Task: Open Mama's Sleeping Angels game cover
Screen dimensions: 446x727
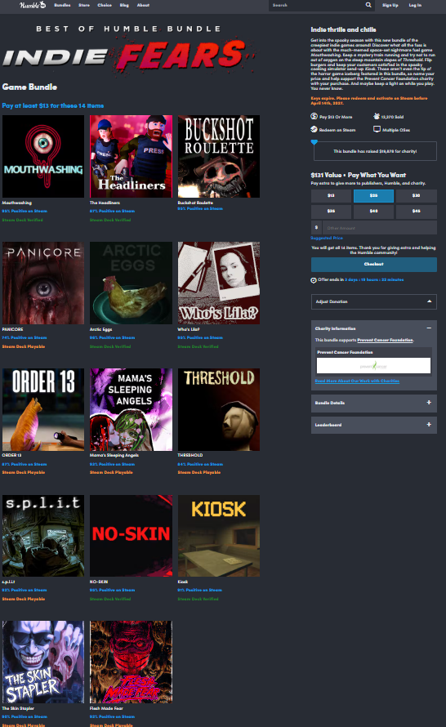Action: point(131,410)
